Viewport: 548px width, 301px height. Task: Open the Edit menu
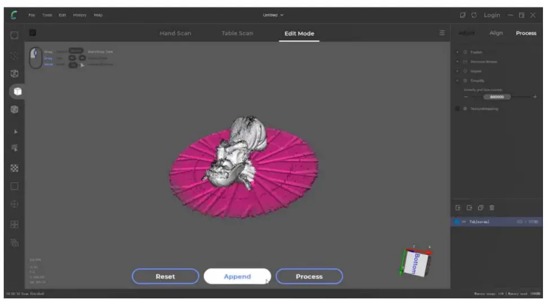62,15
